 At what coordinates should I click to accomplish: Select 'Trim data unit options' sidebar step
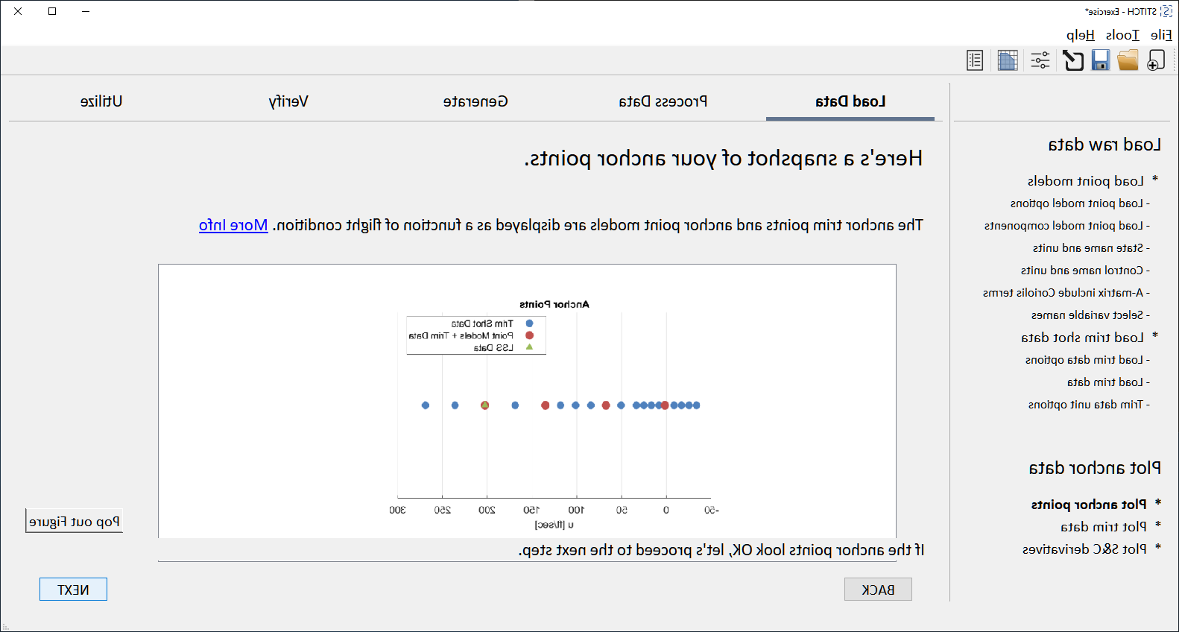(1089, 405)
